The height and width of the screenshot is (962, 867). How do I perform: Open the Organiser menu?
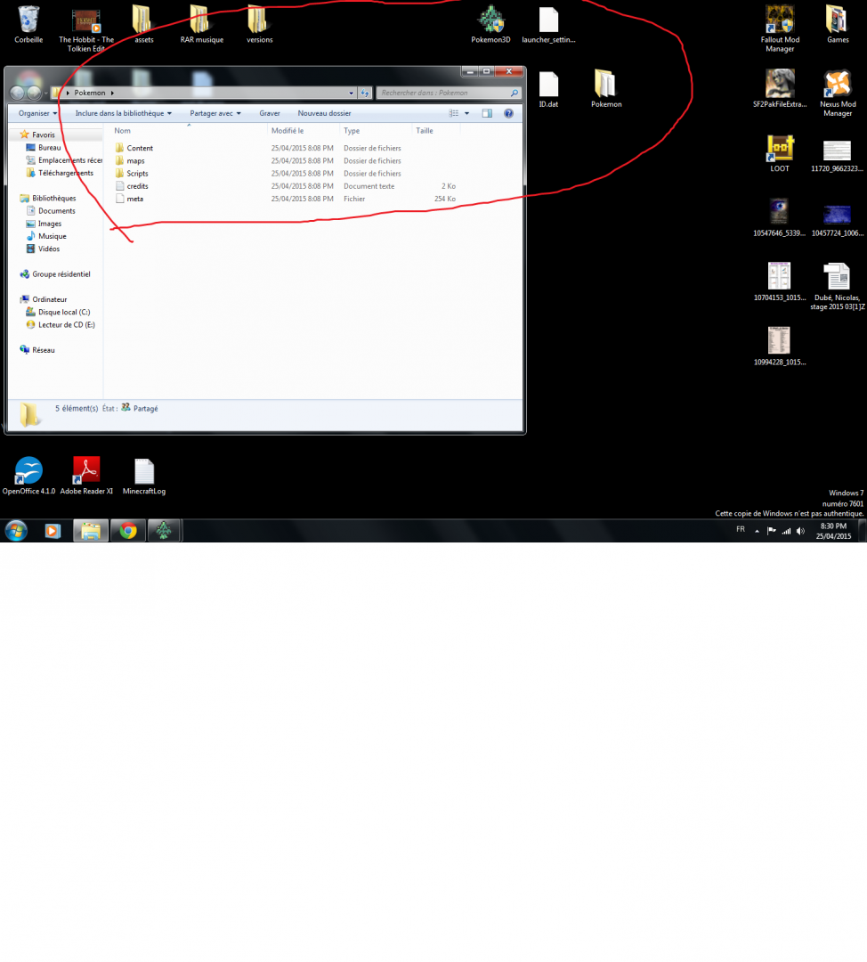37,113
